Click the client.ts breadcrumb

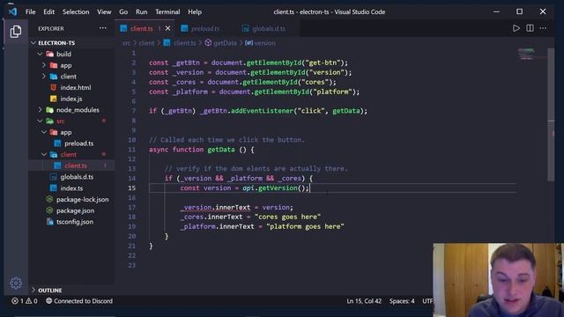[x=184, y=43]
